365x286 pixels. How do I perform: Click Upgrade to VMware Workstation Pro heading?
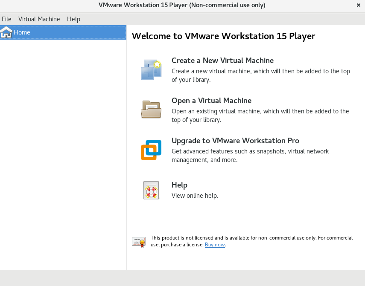coord(235,141)
